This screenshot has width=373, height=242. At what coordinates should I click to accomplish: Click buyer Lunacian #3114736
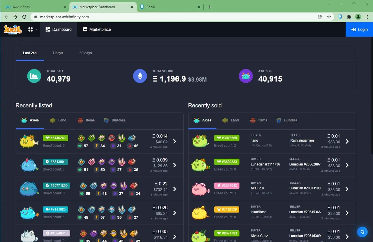265,164
